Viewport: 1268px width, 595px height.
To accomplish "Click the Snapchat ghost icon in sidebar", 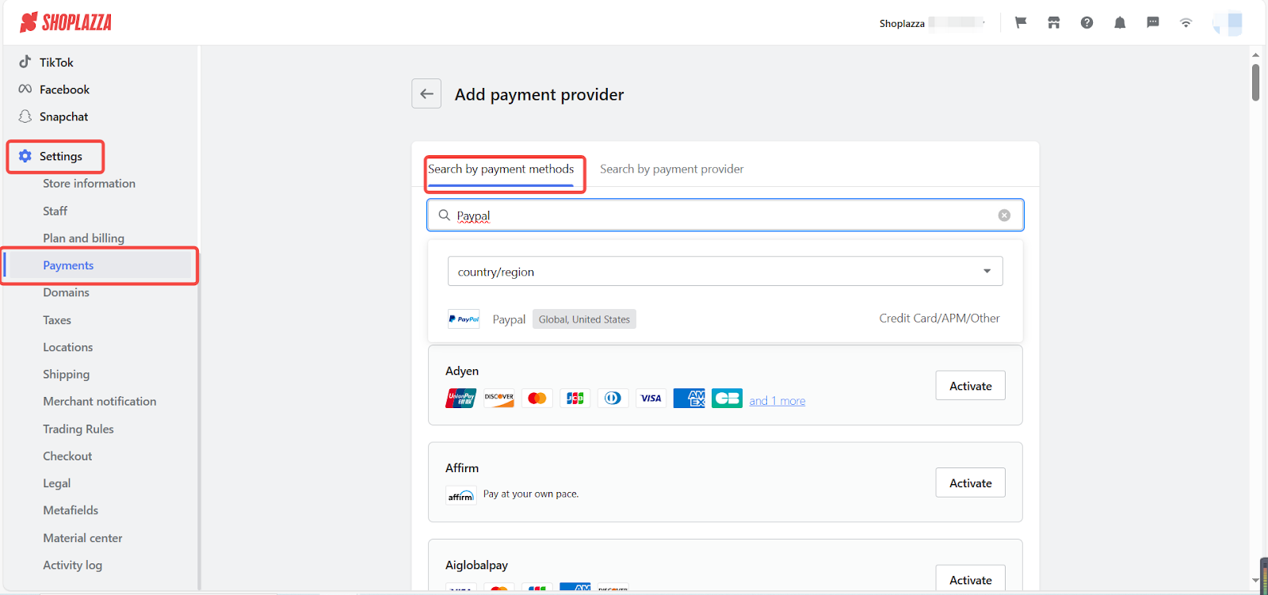I will pos(25,116).
